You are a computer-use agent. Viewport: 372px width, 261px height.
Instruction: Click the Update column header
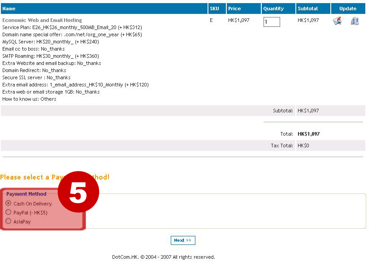pyautogui.click(x=348, y=9)
